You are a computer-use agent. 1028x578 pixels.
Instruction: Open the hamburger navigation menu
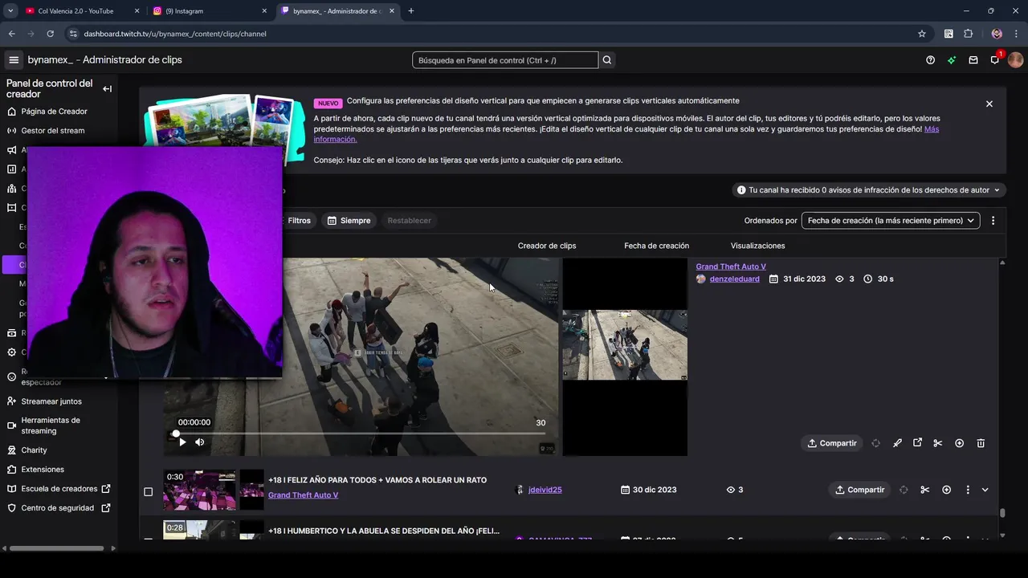14,60
